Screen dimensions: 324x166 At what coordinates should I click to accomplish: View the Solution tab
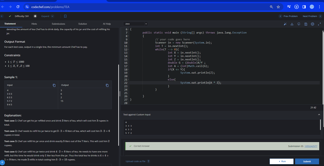pos(83,24)
